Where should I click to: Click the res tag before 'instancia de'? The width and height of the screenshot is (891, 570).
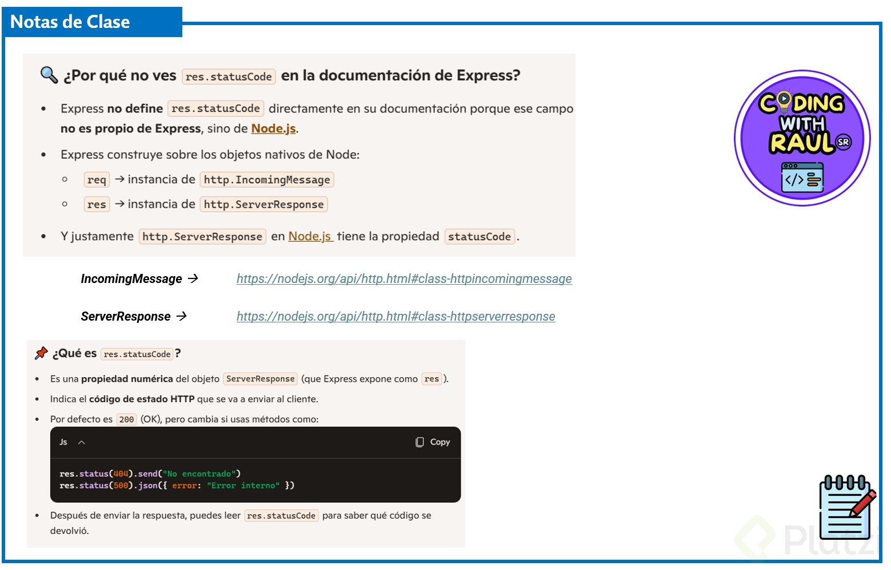coord(97,204)
